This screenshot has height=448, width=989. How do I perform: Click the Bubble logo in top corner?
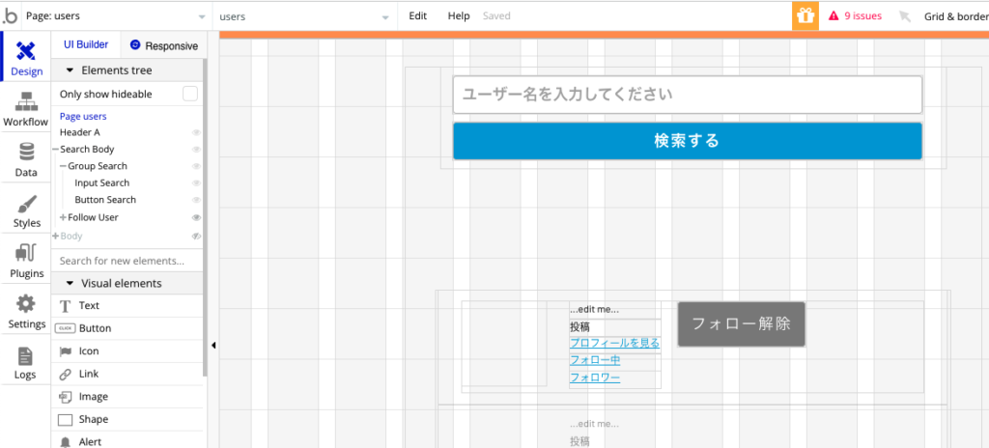(x=10, y=16)
